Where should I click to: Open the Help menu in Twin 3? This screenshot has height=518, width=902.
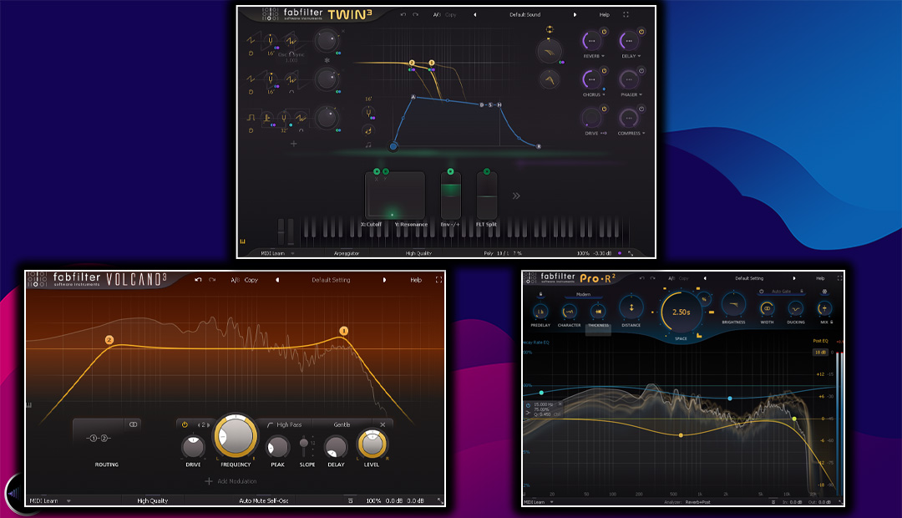604,14
